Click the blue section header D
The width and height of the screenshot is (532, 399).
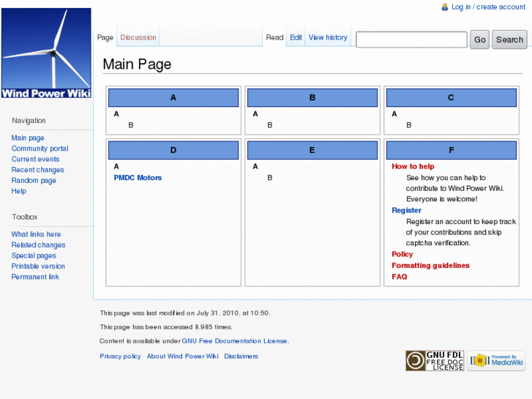click(173, 150)
